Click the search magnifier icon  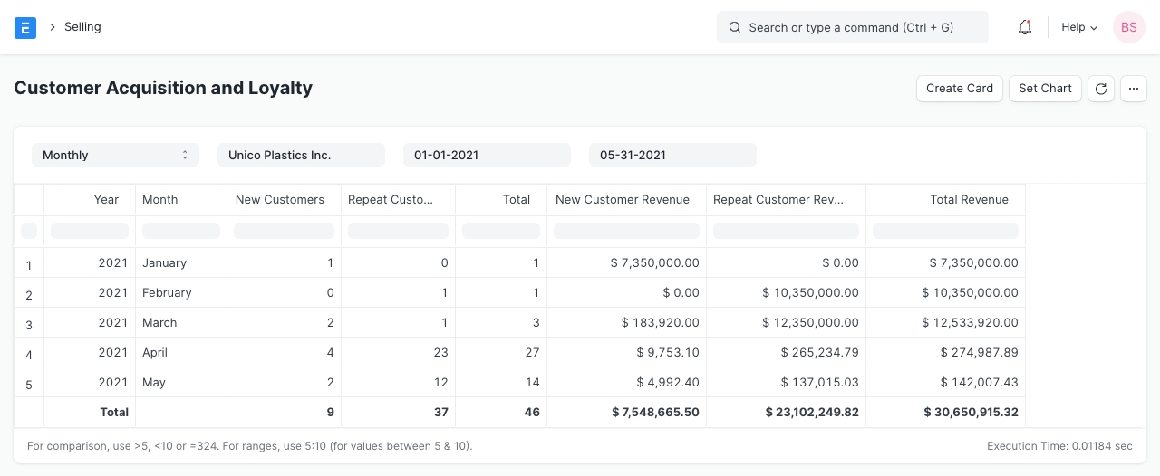point(735,27)
